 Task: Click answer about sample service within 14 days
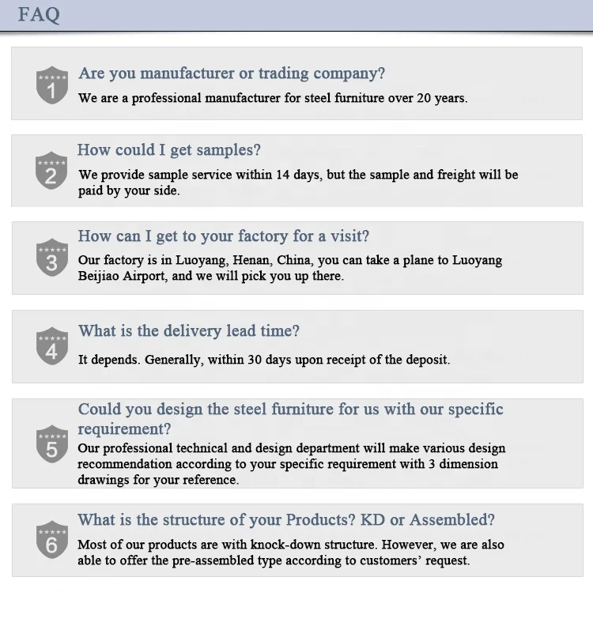(298, 183)
